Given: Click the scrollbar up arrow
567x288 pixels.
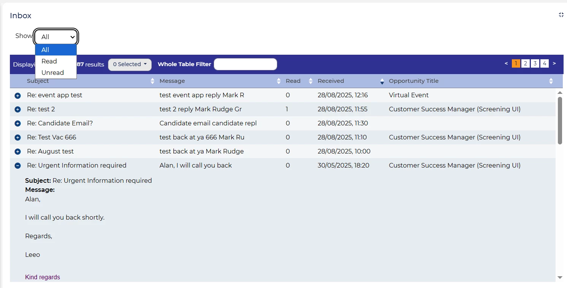Looking at the screenshot, I should tap(560, 92).
